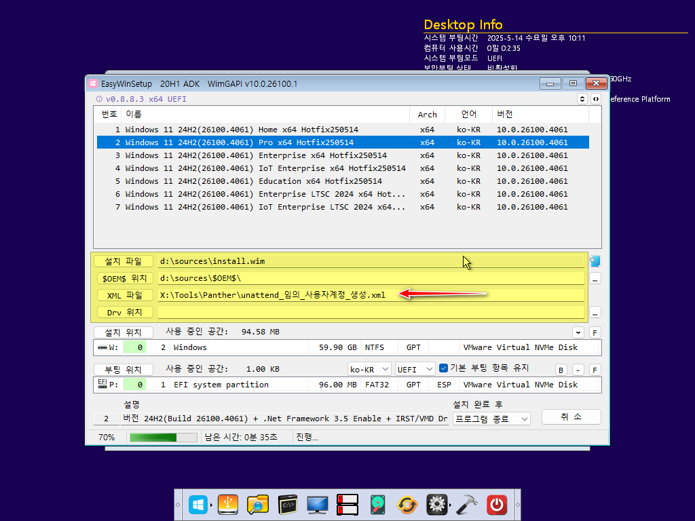This screenshot has width=695, height=521.
Task: Select Windows 11 Pro x64 row
Action: pos(343,142)
